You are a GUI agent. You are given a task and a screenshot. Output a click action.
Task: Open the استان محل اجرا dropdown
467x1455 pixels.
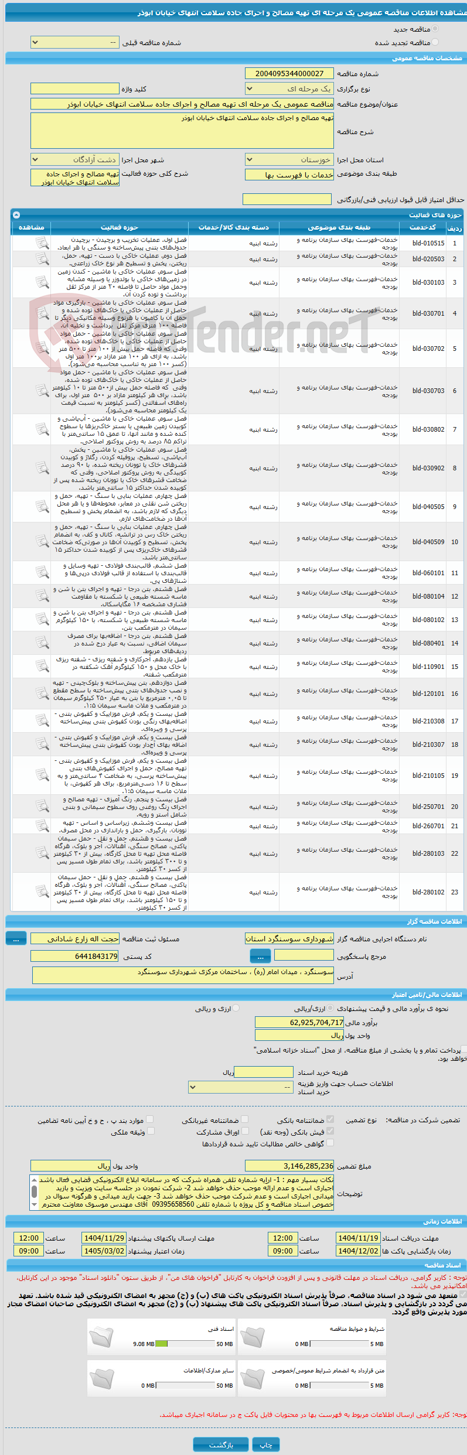coord(289,159)
